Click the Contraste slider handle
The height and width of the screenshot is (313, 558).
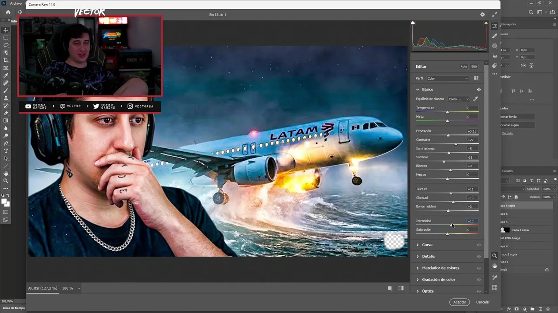point(456,144)
